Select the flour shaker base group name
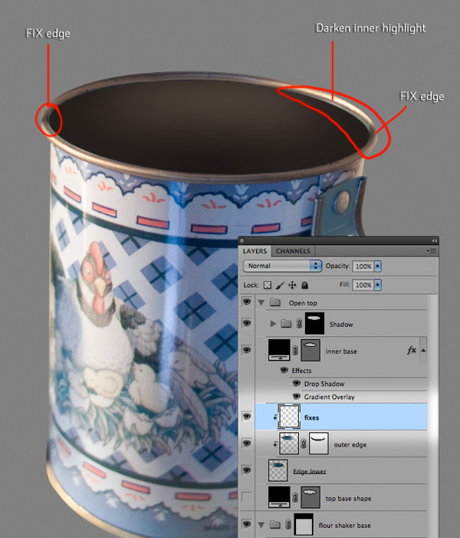 344,525
